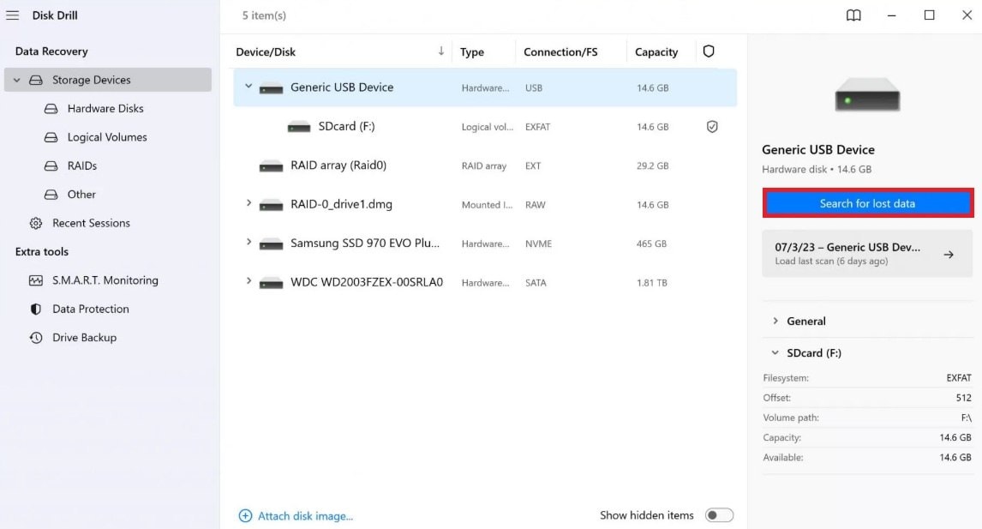Click the WDC WD2003FZEX drive icon
982x529 pixels.
(x=271, y=283)
